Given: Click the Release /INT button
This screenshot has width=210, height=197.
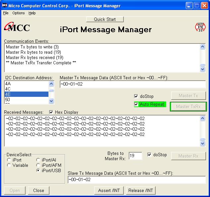Looking at the screenshot, I should (x=141, y=190).
